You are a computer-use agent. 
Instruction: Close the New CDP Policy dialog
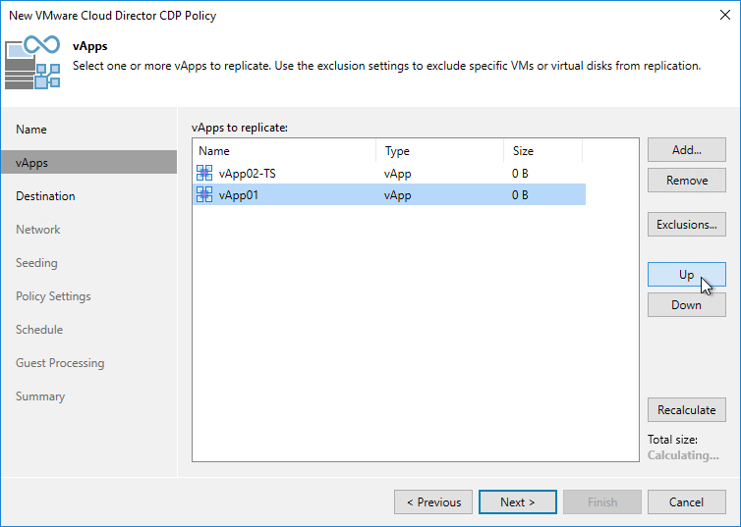725,15
